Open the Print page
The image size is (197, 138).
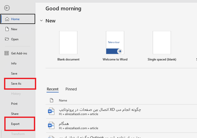(x=18, y=104)
